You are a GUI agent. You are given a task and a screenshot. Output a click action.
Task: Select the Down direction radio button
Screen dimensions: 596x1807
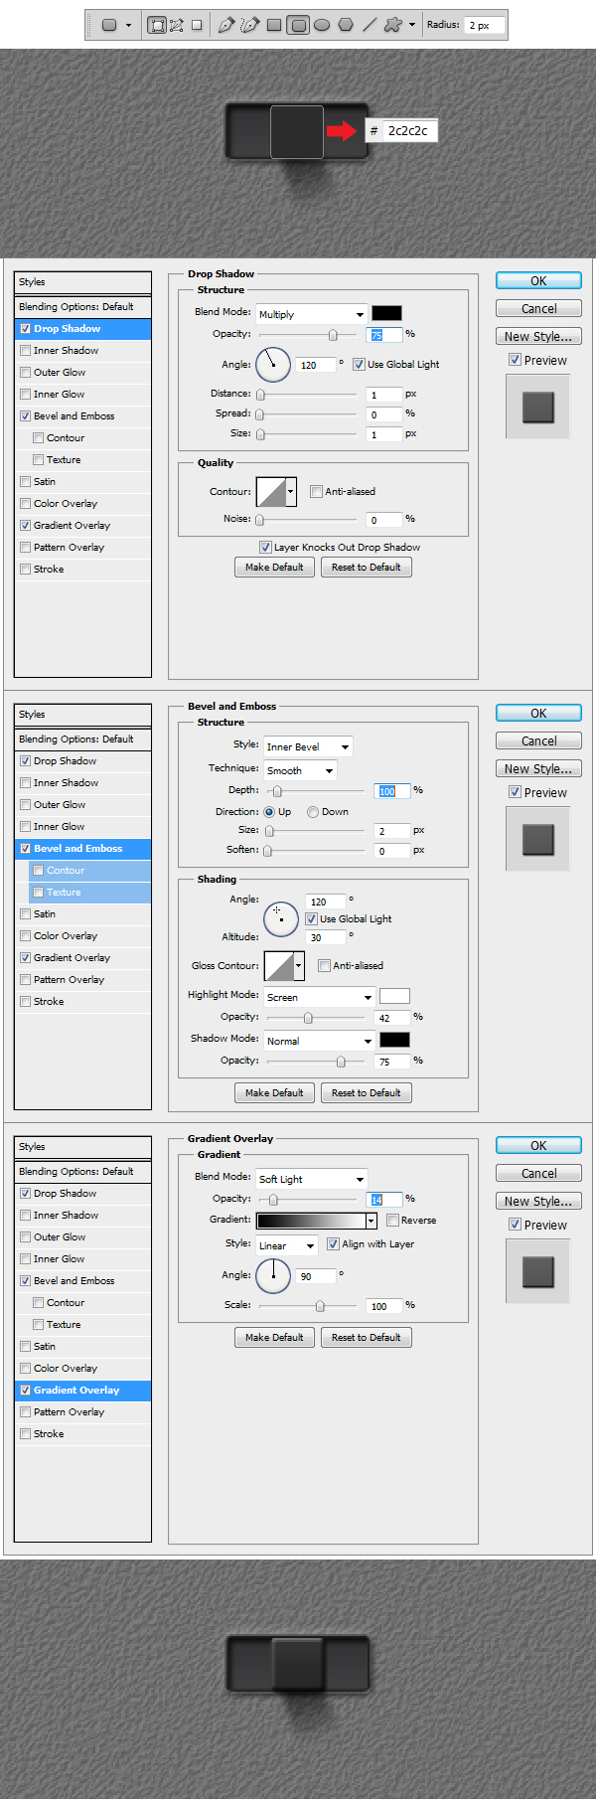click(313, 812)
